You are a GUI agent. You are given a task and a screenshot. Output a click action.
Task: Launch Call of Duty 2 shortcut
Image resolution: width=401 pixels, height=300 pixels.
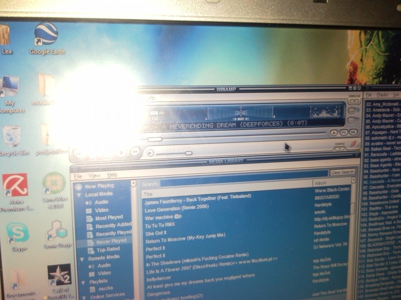pos(60,282)
